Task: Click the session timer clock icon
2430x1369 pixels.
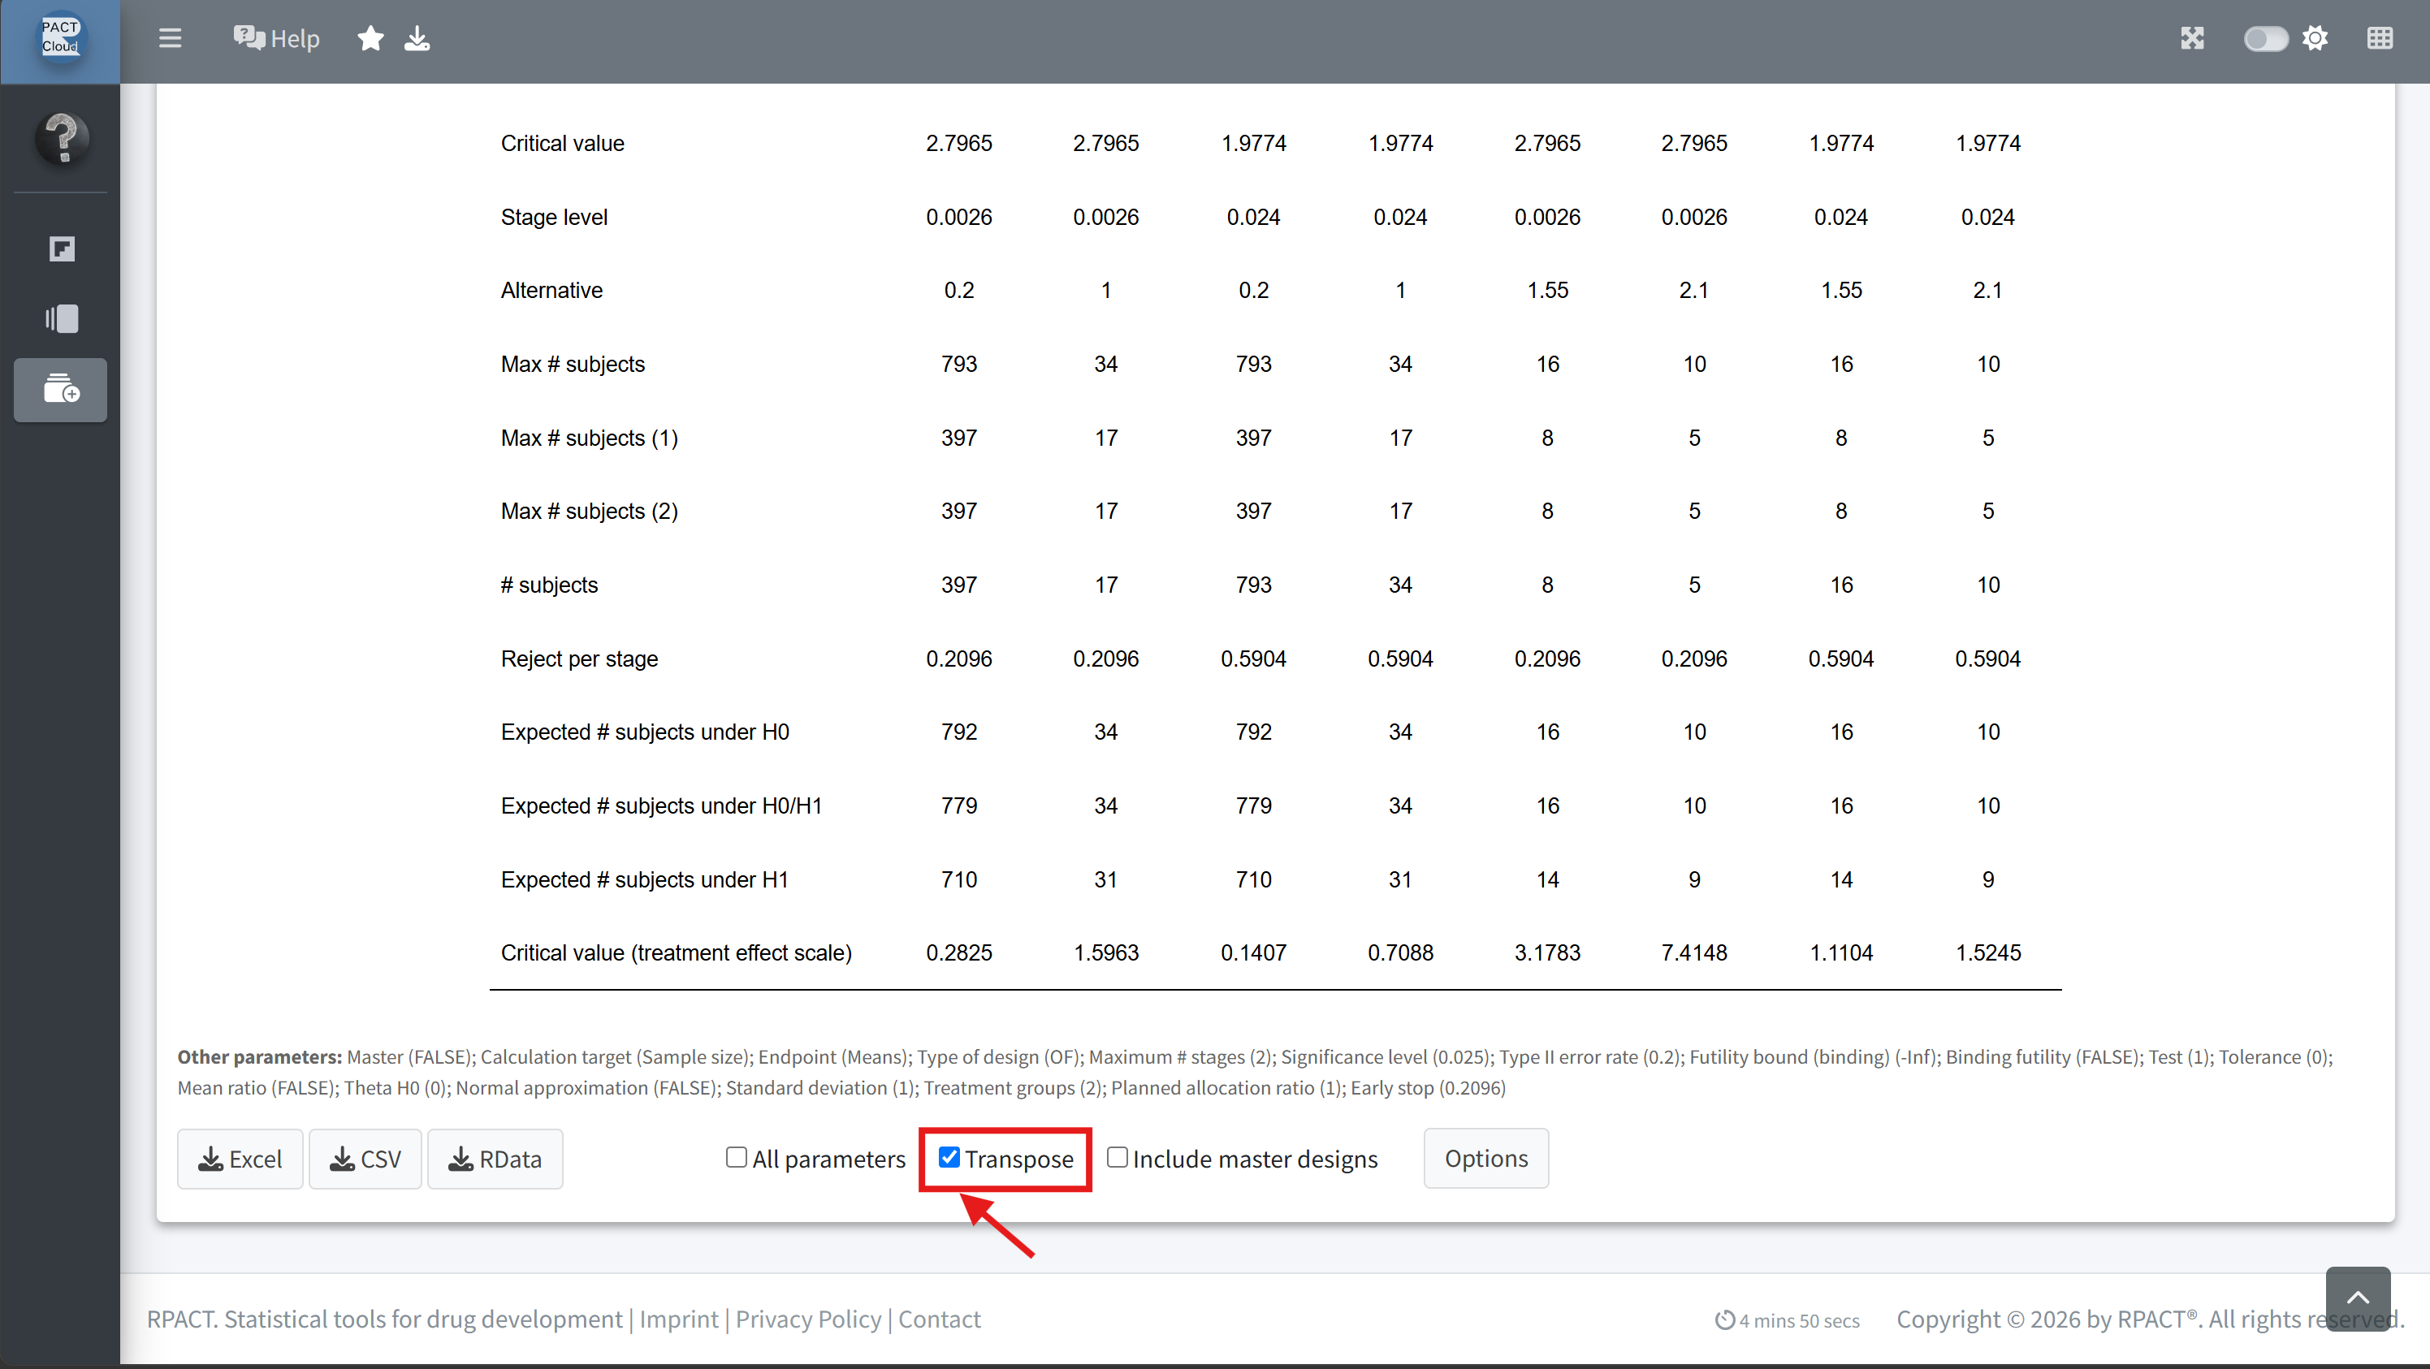Action: pyautogui.click(x=1724, y=1321)
